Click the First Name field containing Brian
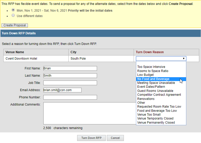 click(x=70, y=68)
